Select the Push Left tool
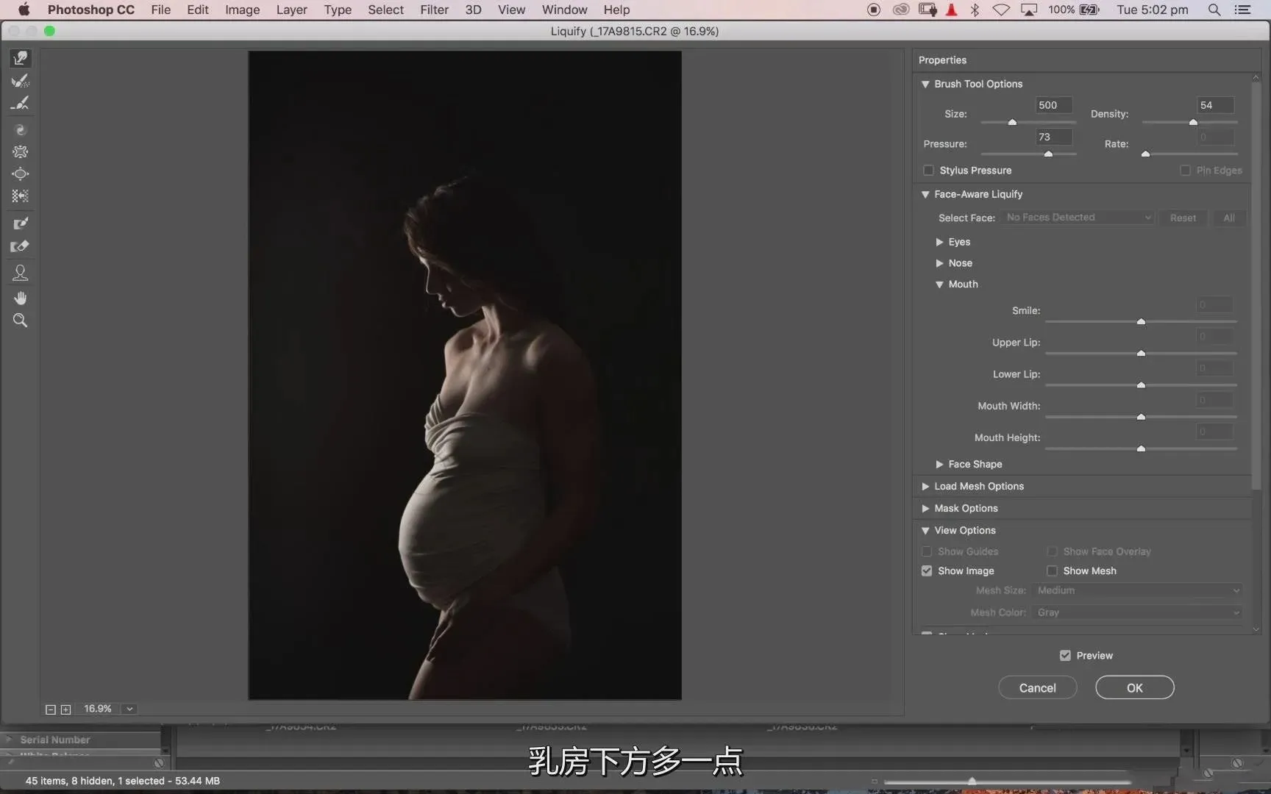The width and height of the screenshot is (1271, 794). [x=21, y=196]
